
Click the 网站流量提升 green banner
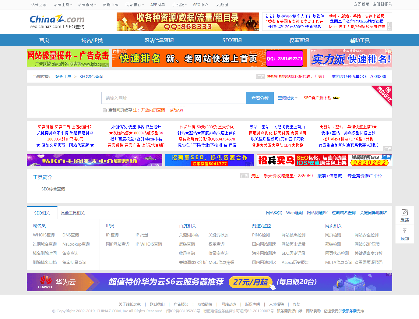68,58
